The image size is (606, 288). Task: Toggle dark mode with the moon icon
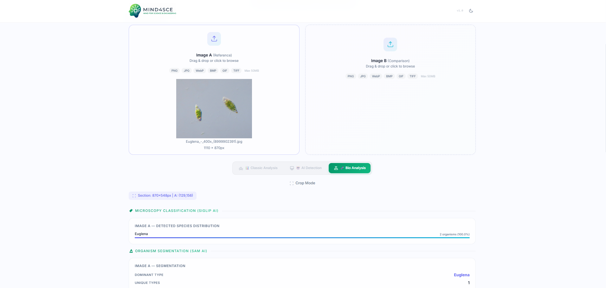[x=471, y=10]
